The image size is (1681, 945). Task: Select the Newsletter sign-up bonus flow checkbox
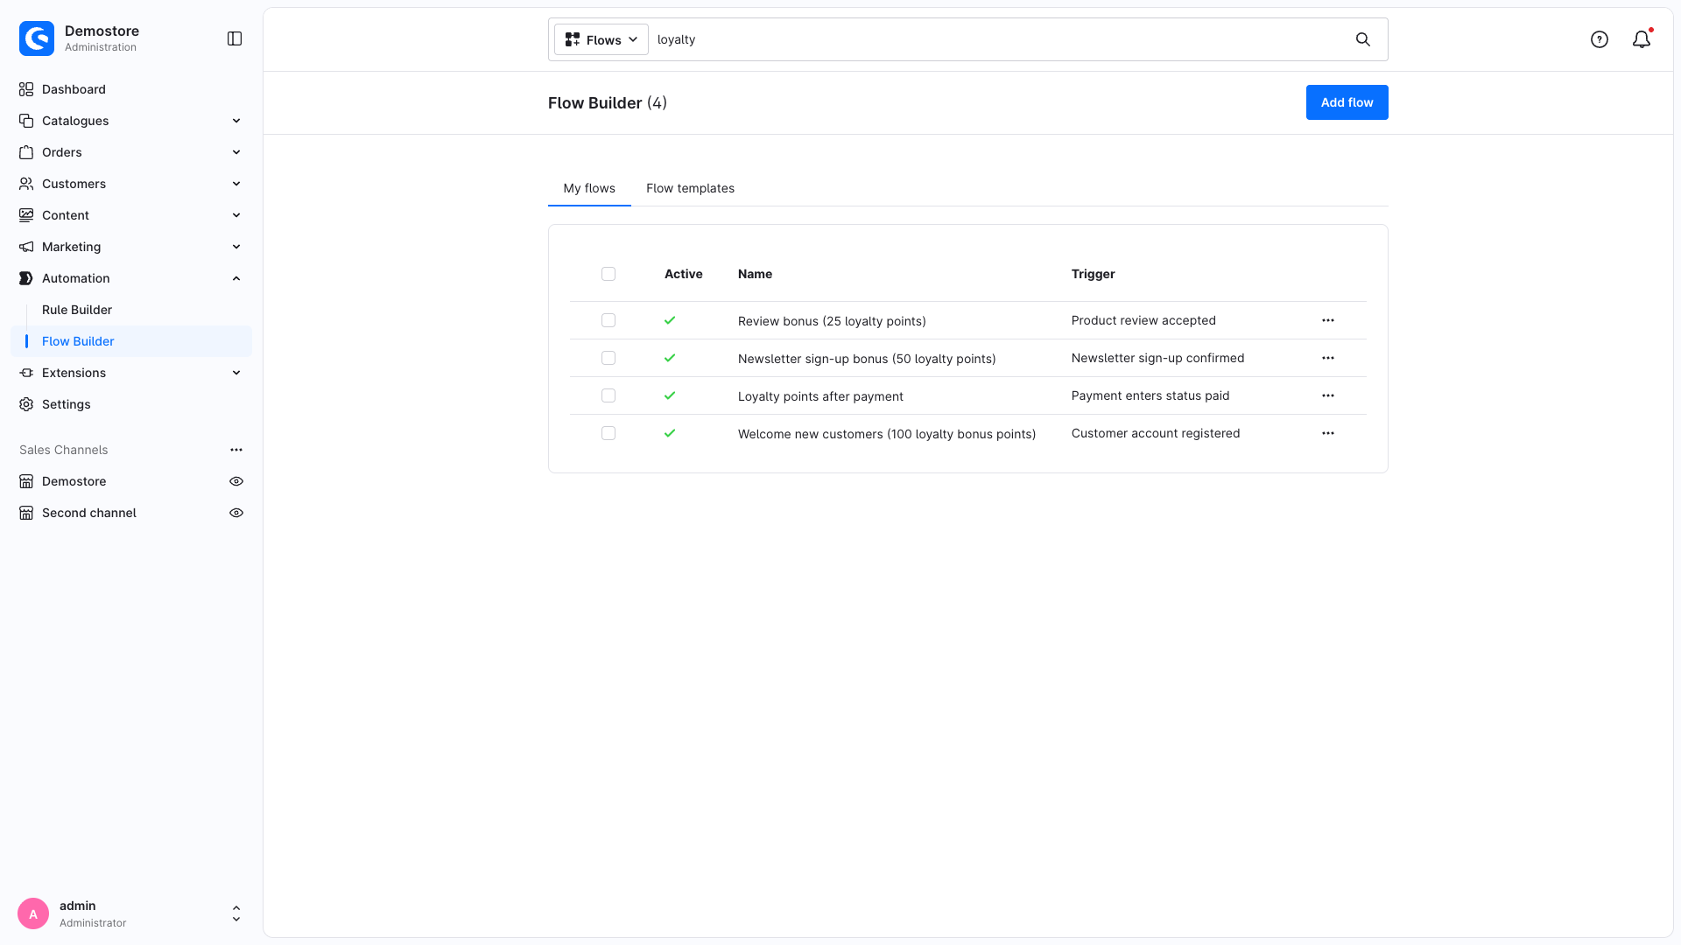(608, 358)
